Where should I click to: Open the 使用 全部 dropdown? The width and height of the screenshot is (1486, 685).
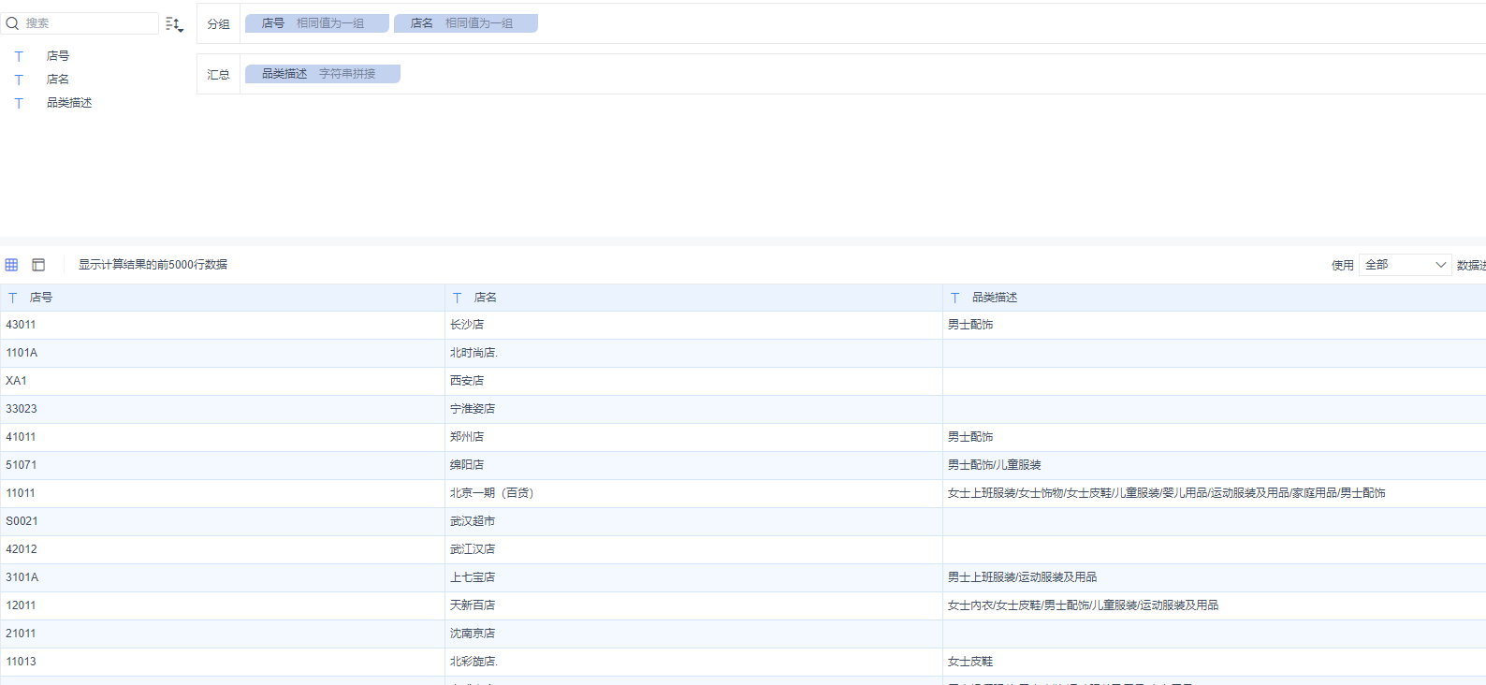click(1406, 265)
